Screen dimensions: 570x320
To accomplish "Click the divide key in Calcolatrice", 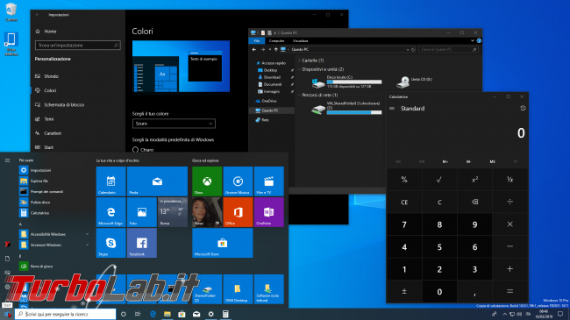I will [510, 202].
